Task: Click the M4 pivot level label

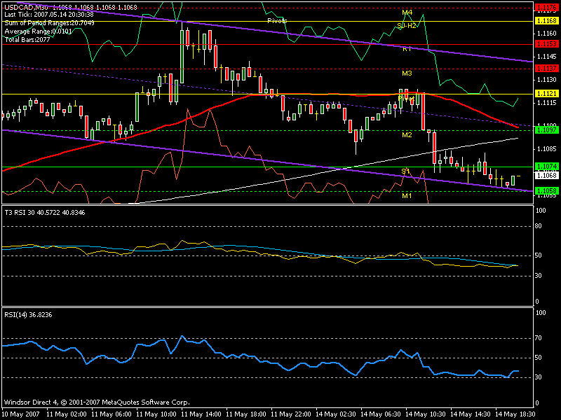Action: click(x=407, y=13)
